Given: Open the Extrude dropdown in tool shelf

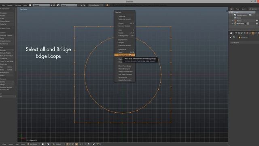Looking at the screenshot, I should (x=7, y=50).
